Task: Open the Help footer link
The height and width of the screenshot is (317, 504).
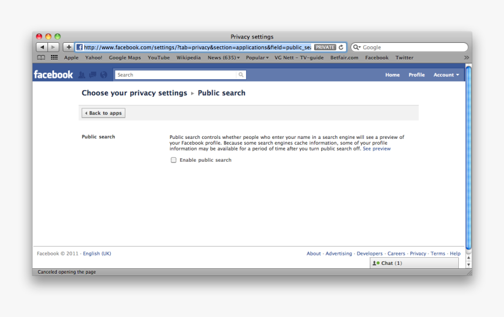Action: [x=455, y=253]
